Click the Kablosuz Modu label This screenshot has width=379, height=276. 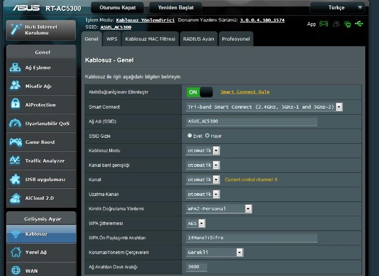(104, 150)
